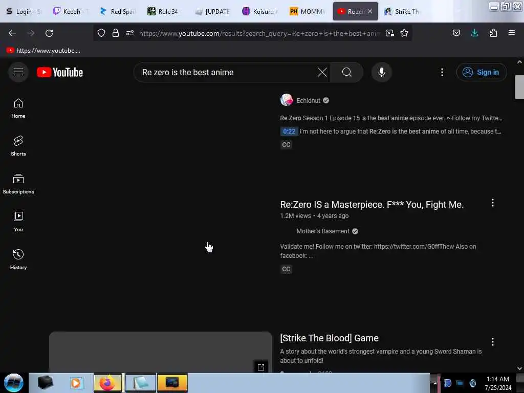The width and height of the screenshot is (524, 393).
Task: Open youtube.com bookmark in bookmarks bar
Action: click(44, 51)
